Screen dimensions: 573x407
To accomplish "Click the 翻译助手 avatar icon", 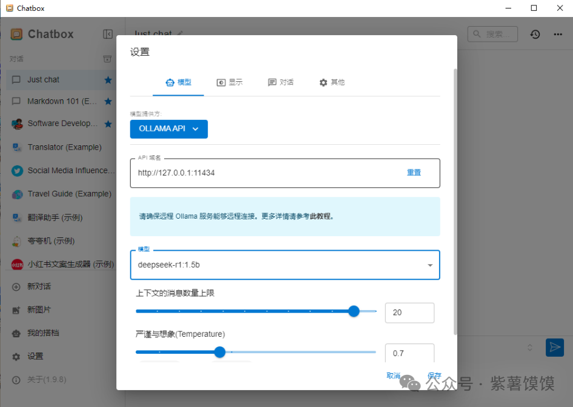I will pyautogui.click(x=16, y=218).
